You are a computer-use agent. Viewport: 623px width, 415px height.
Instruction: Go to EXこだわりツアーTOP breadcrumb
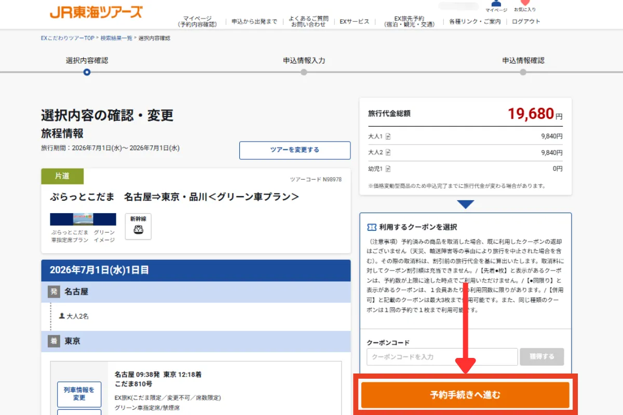67,38
